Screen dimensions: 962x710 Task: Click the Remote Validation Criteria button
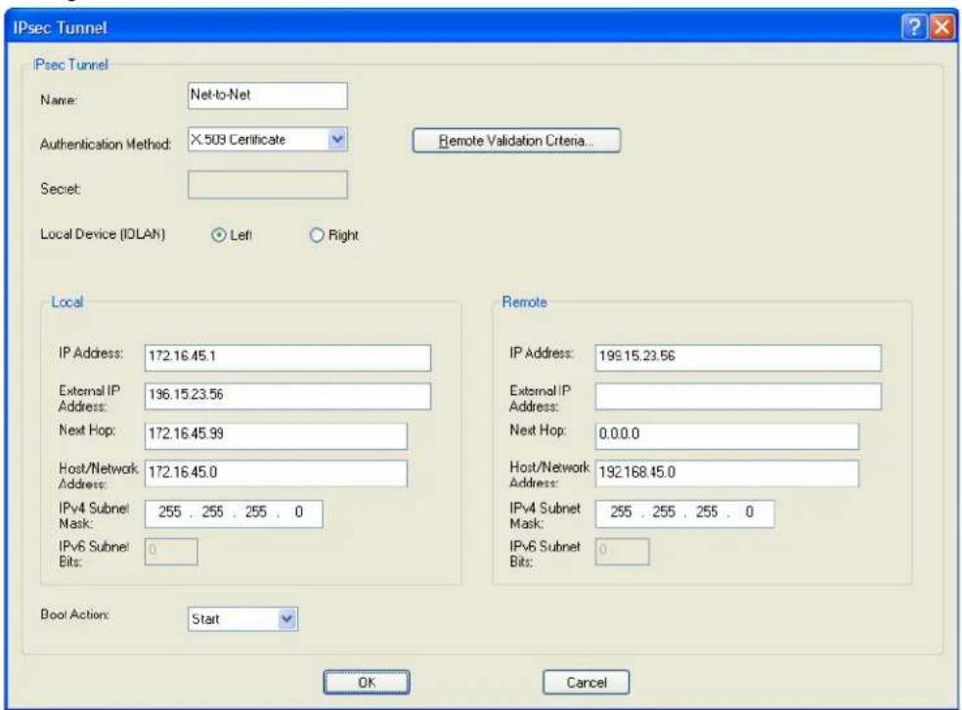click(x=516, y=141)
